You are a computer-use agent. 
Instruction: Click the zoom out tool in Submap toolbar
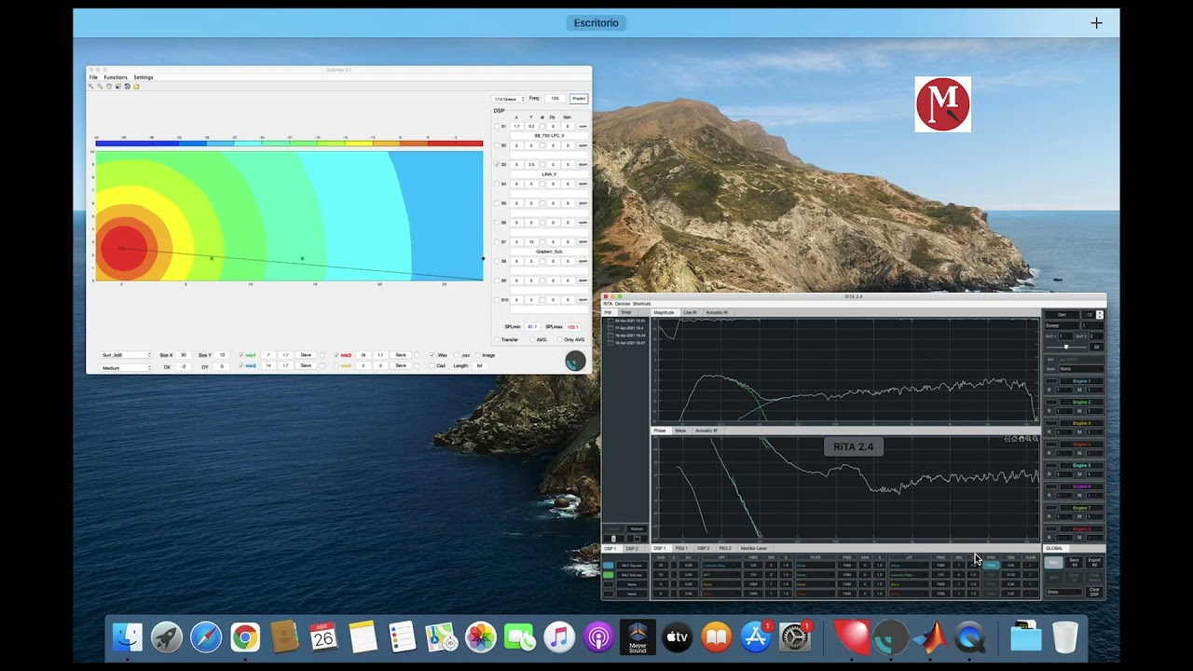click(x=100, y=87)
